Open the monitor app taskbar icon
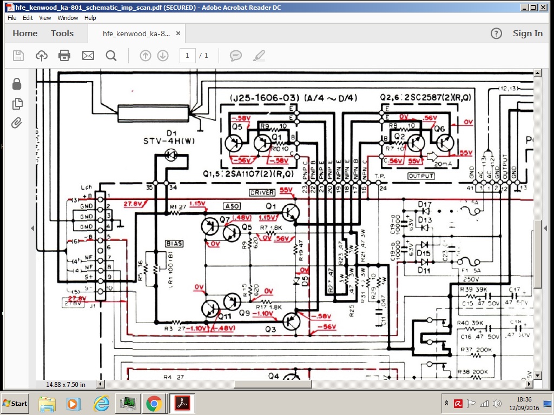554x415 pixels. coord(128,403)
